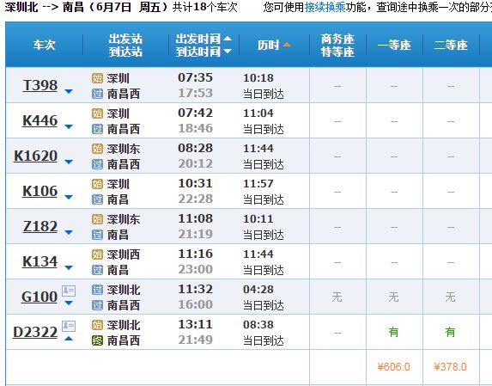Open the 接续换乘 transfer link
492x386 pixels.
325,7
